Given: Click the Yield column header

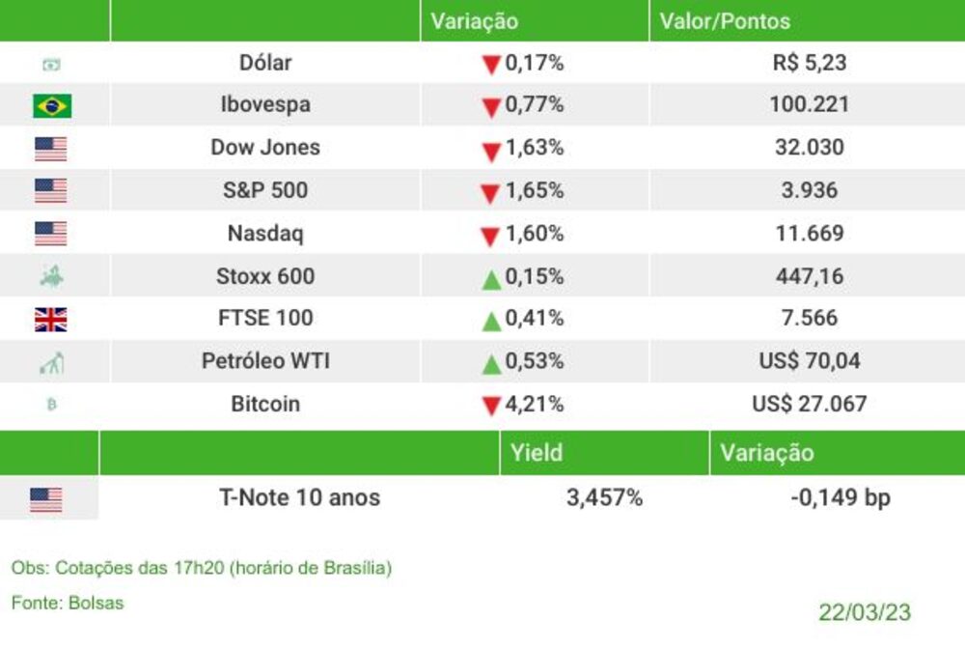Looking at the screenshot, I should click(536, 453).
